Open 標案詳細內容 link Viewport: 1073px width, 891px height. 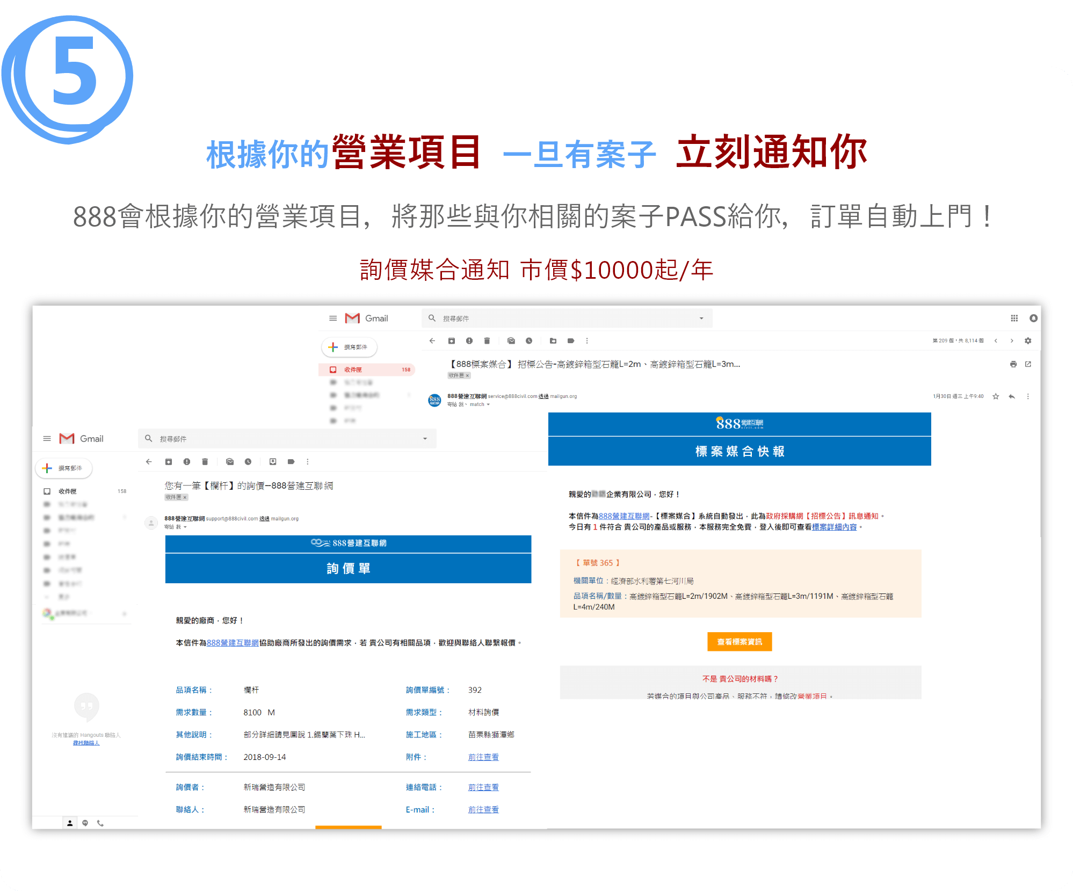(834, 527)
